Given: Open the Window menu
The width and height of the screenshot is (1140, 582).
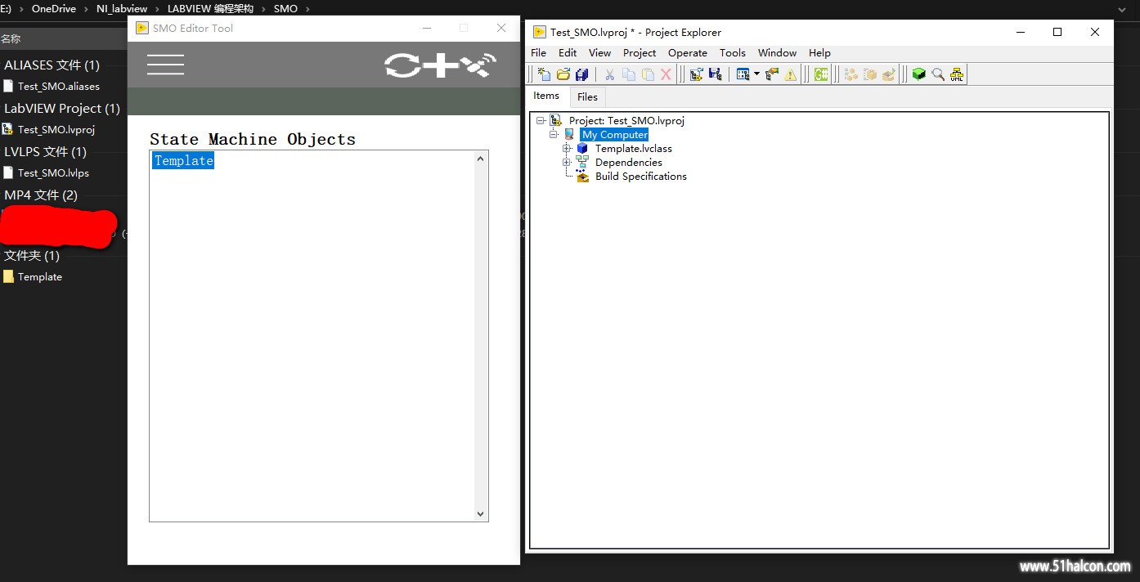Looking at the screenshot, I should click(777, 52).
